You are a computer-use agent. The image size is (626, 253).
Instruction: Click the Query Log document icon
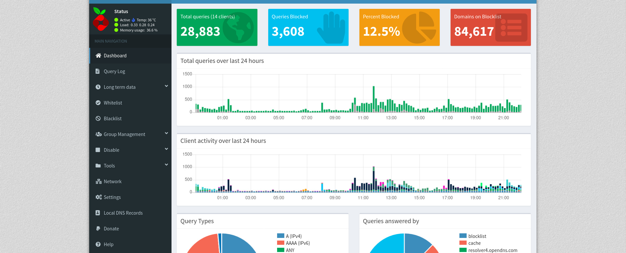click(x=97, y=71)
